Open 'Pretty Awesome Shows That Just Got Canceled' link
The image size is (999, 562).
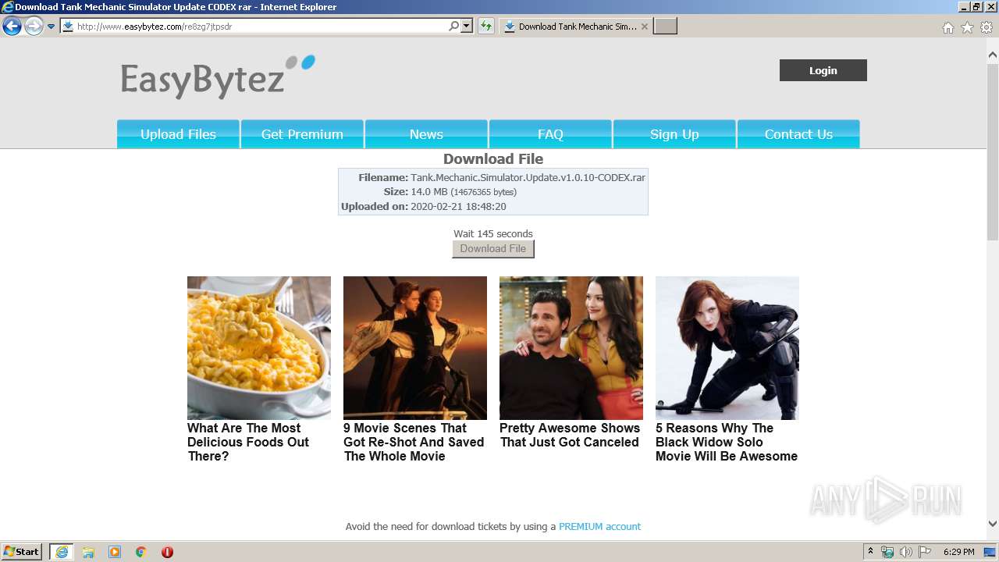click(570, 435)
